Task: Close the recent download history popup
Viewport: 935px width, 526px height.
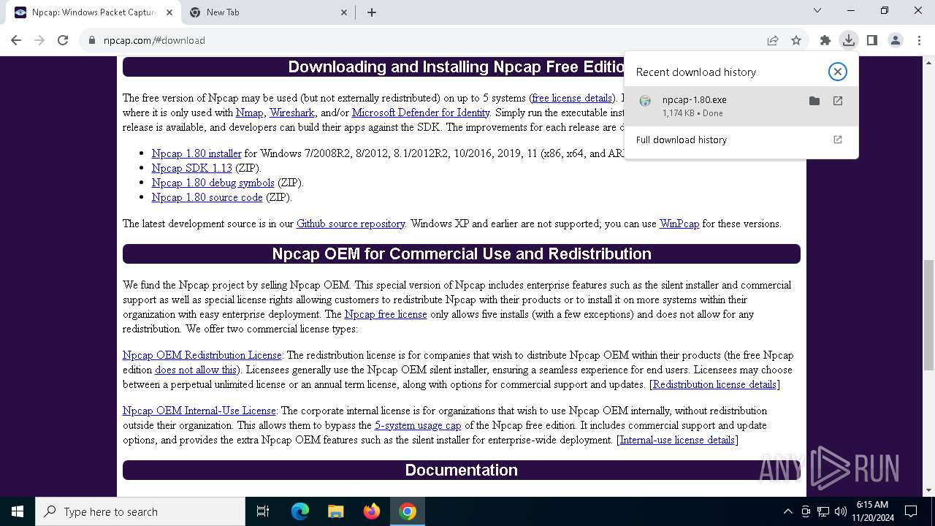Action: point(838,71)
